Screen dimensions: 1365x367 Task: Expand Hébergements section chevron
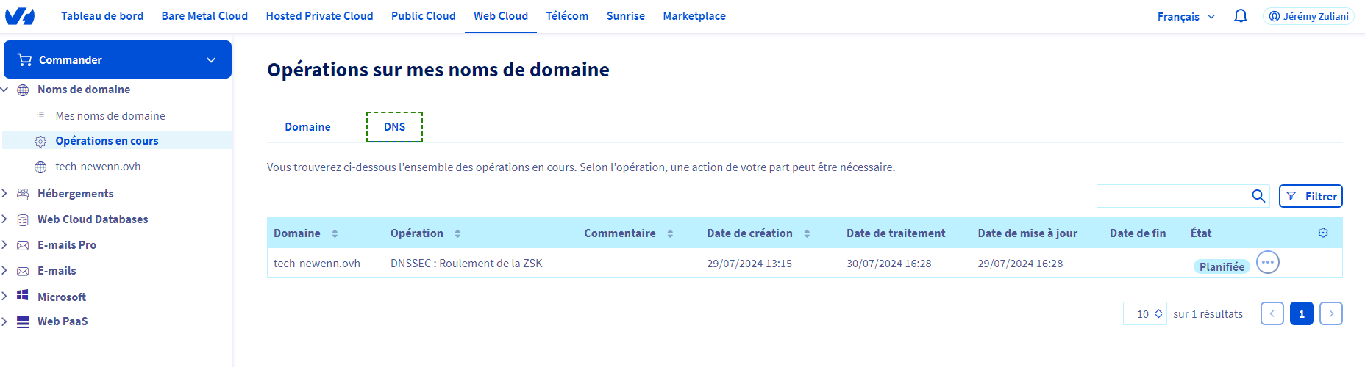4,194
